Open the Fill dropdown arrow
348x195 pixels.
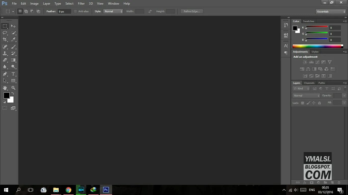click(344, 103)
